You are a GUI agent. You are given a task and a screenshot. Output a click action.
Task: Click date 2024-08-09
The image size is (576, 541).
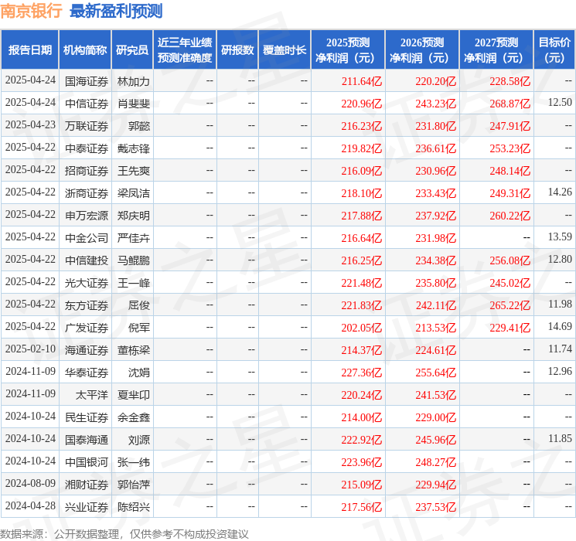30,483
